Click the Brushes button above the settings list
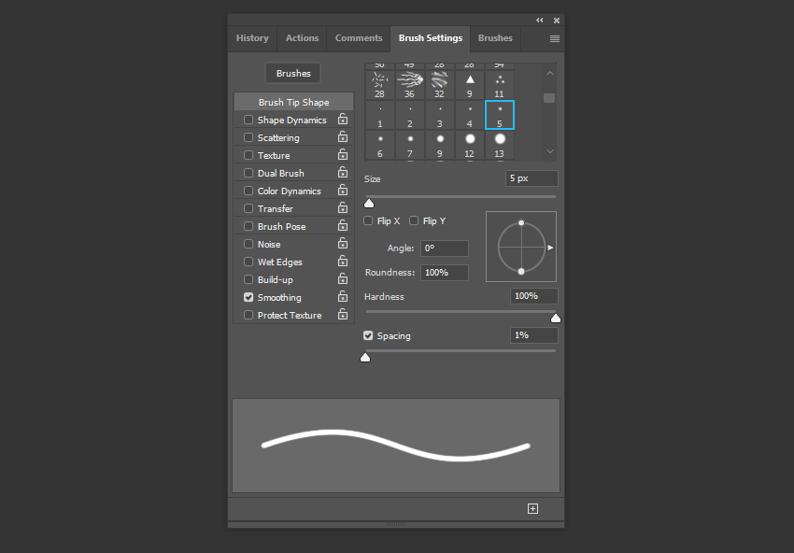This screenshot has height=553, width=794. point(292,73)
